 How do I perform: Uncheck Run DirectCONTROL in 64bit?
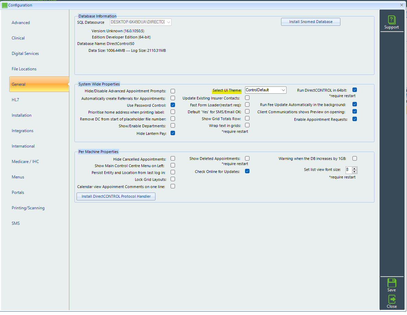pos(354,90)
